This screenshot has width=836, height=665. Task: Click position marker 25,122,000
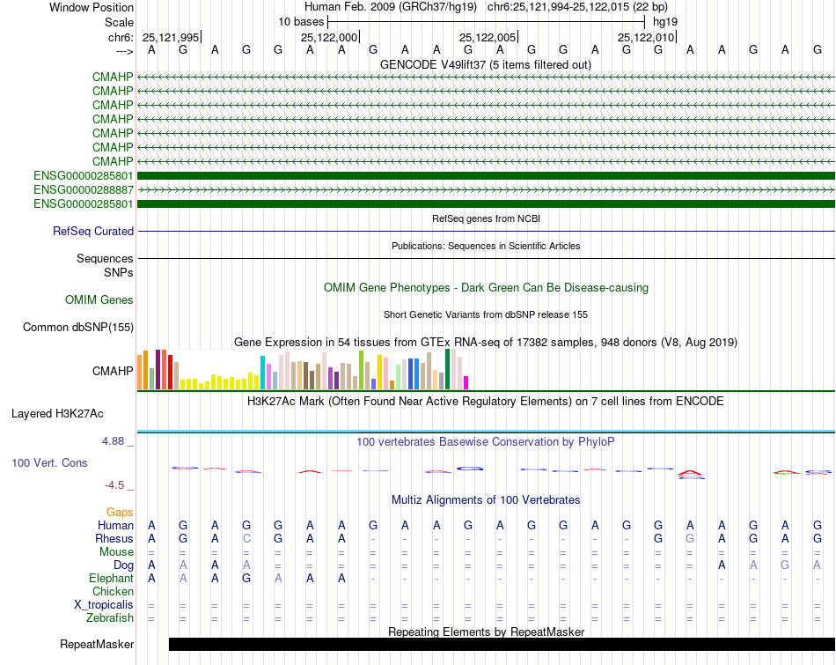pyautogui.click(x=329, y=37)
